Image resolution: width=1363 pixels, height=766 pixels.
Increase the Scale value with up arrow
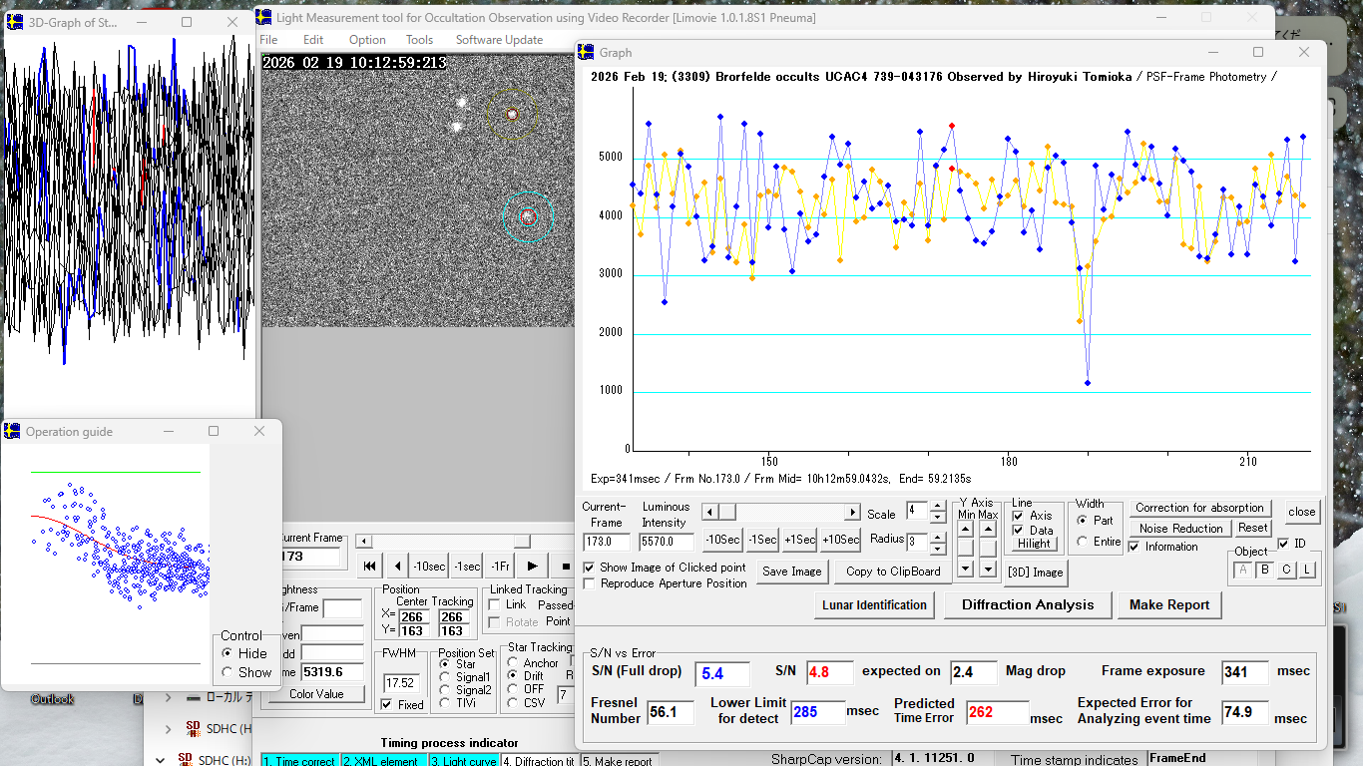click(x=937, y=506)
